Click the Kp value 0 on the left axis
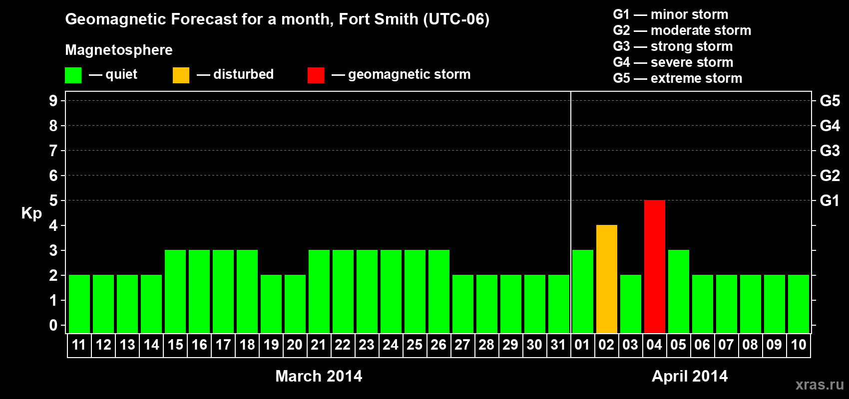 (53, 325)
